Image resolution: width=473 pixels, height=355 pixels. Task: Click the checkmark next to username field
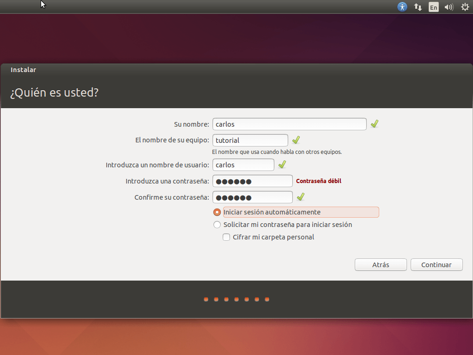282,165
